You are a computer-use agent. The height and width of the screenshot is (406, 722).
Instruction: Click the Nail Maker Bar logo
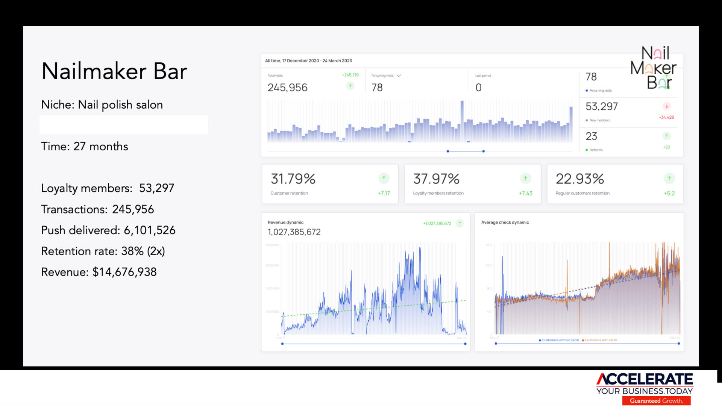(654, 68)
